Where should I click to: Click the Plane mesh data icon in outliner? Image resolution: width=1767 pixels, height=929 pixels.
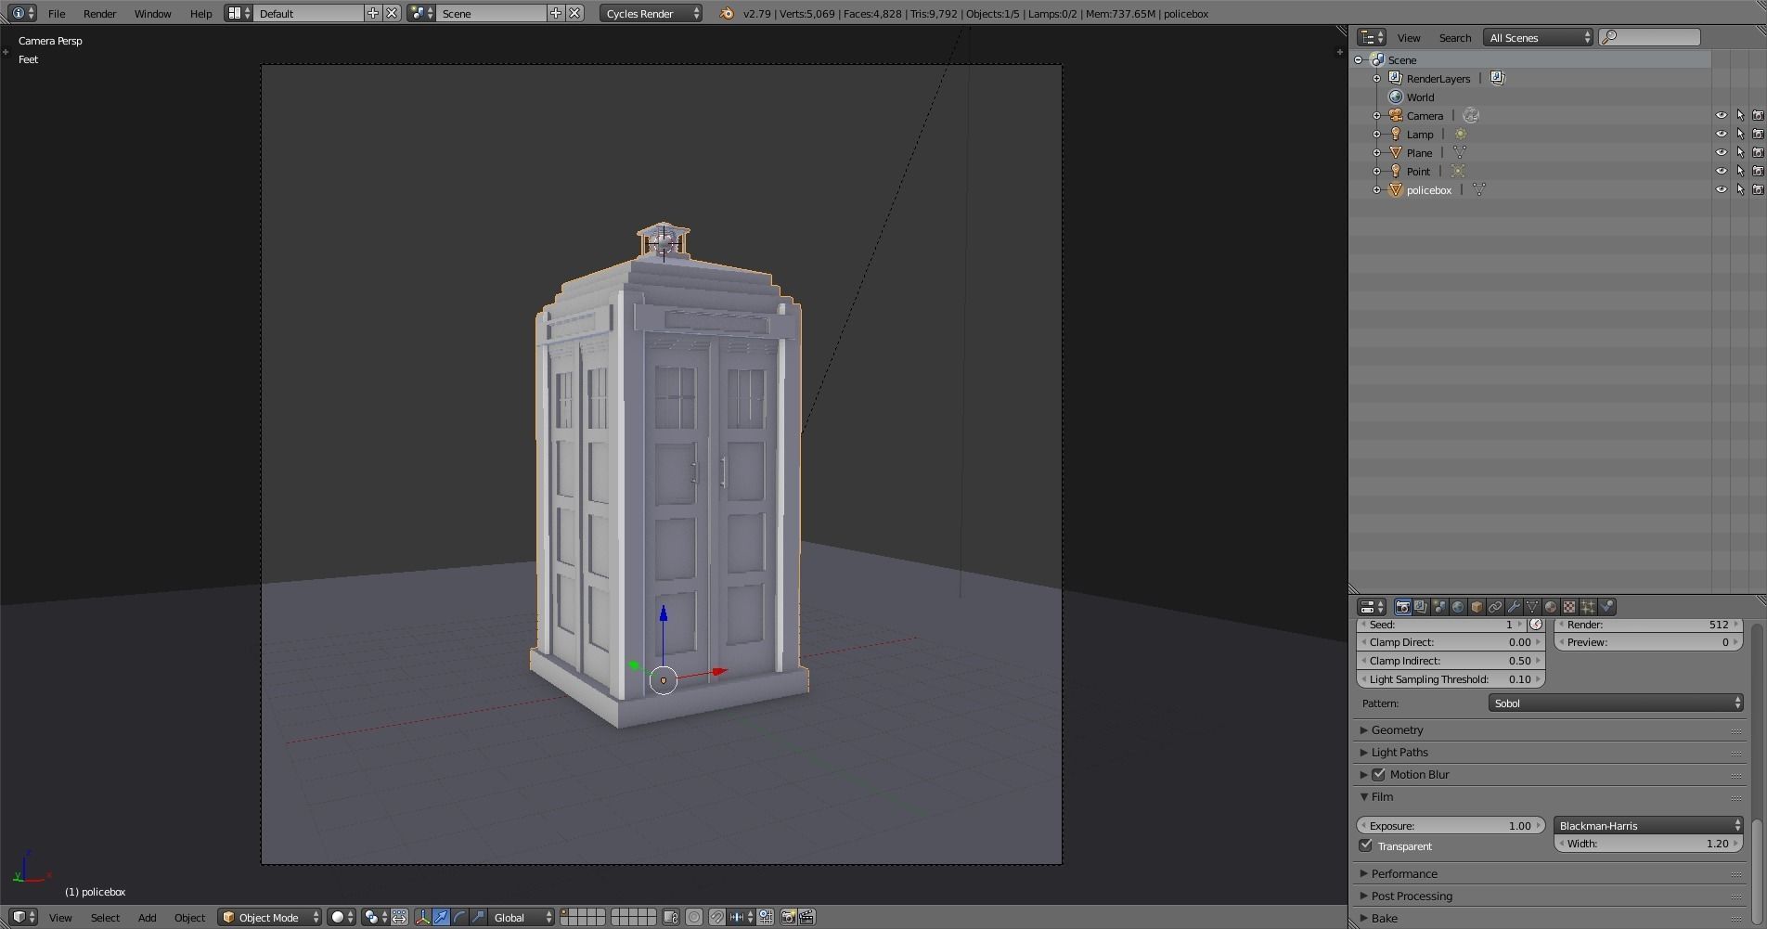[1460, 153]
